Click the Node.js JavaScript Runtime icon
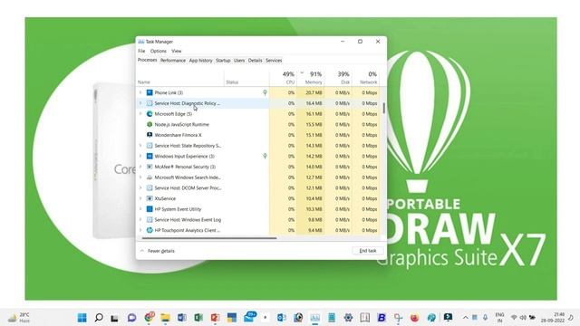The image size is (580, 326). click(x=150, y=124)
